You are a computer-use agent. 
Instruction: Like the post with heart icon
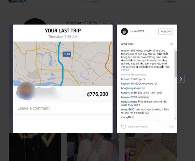point(123,127)
